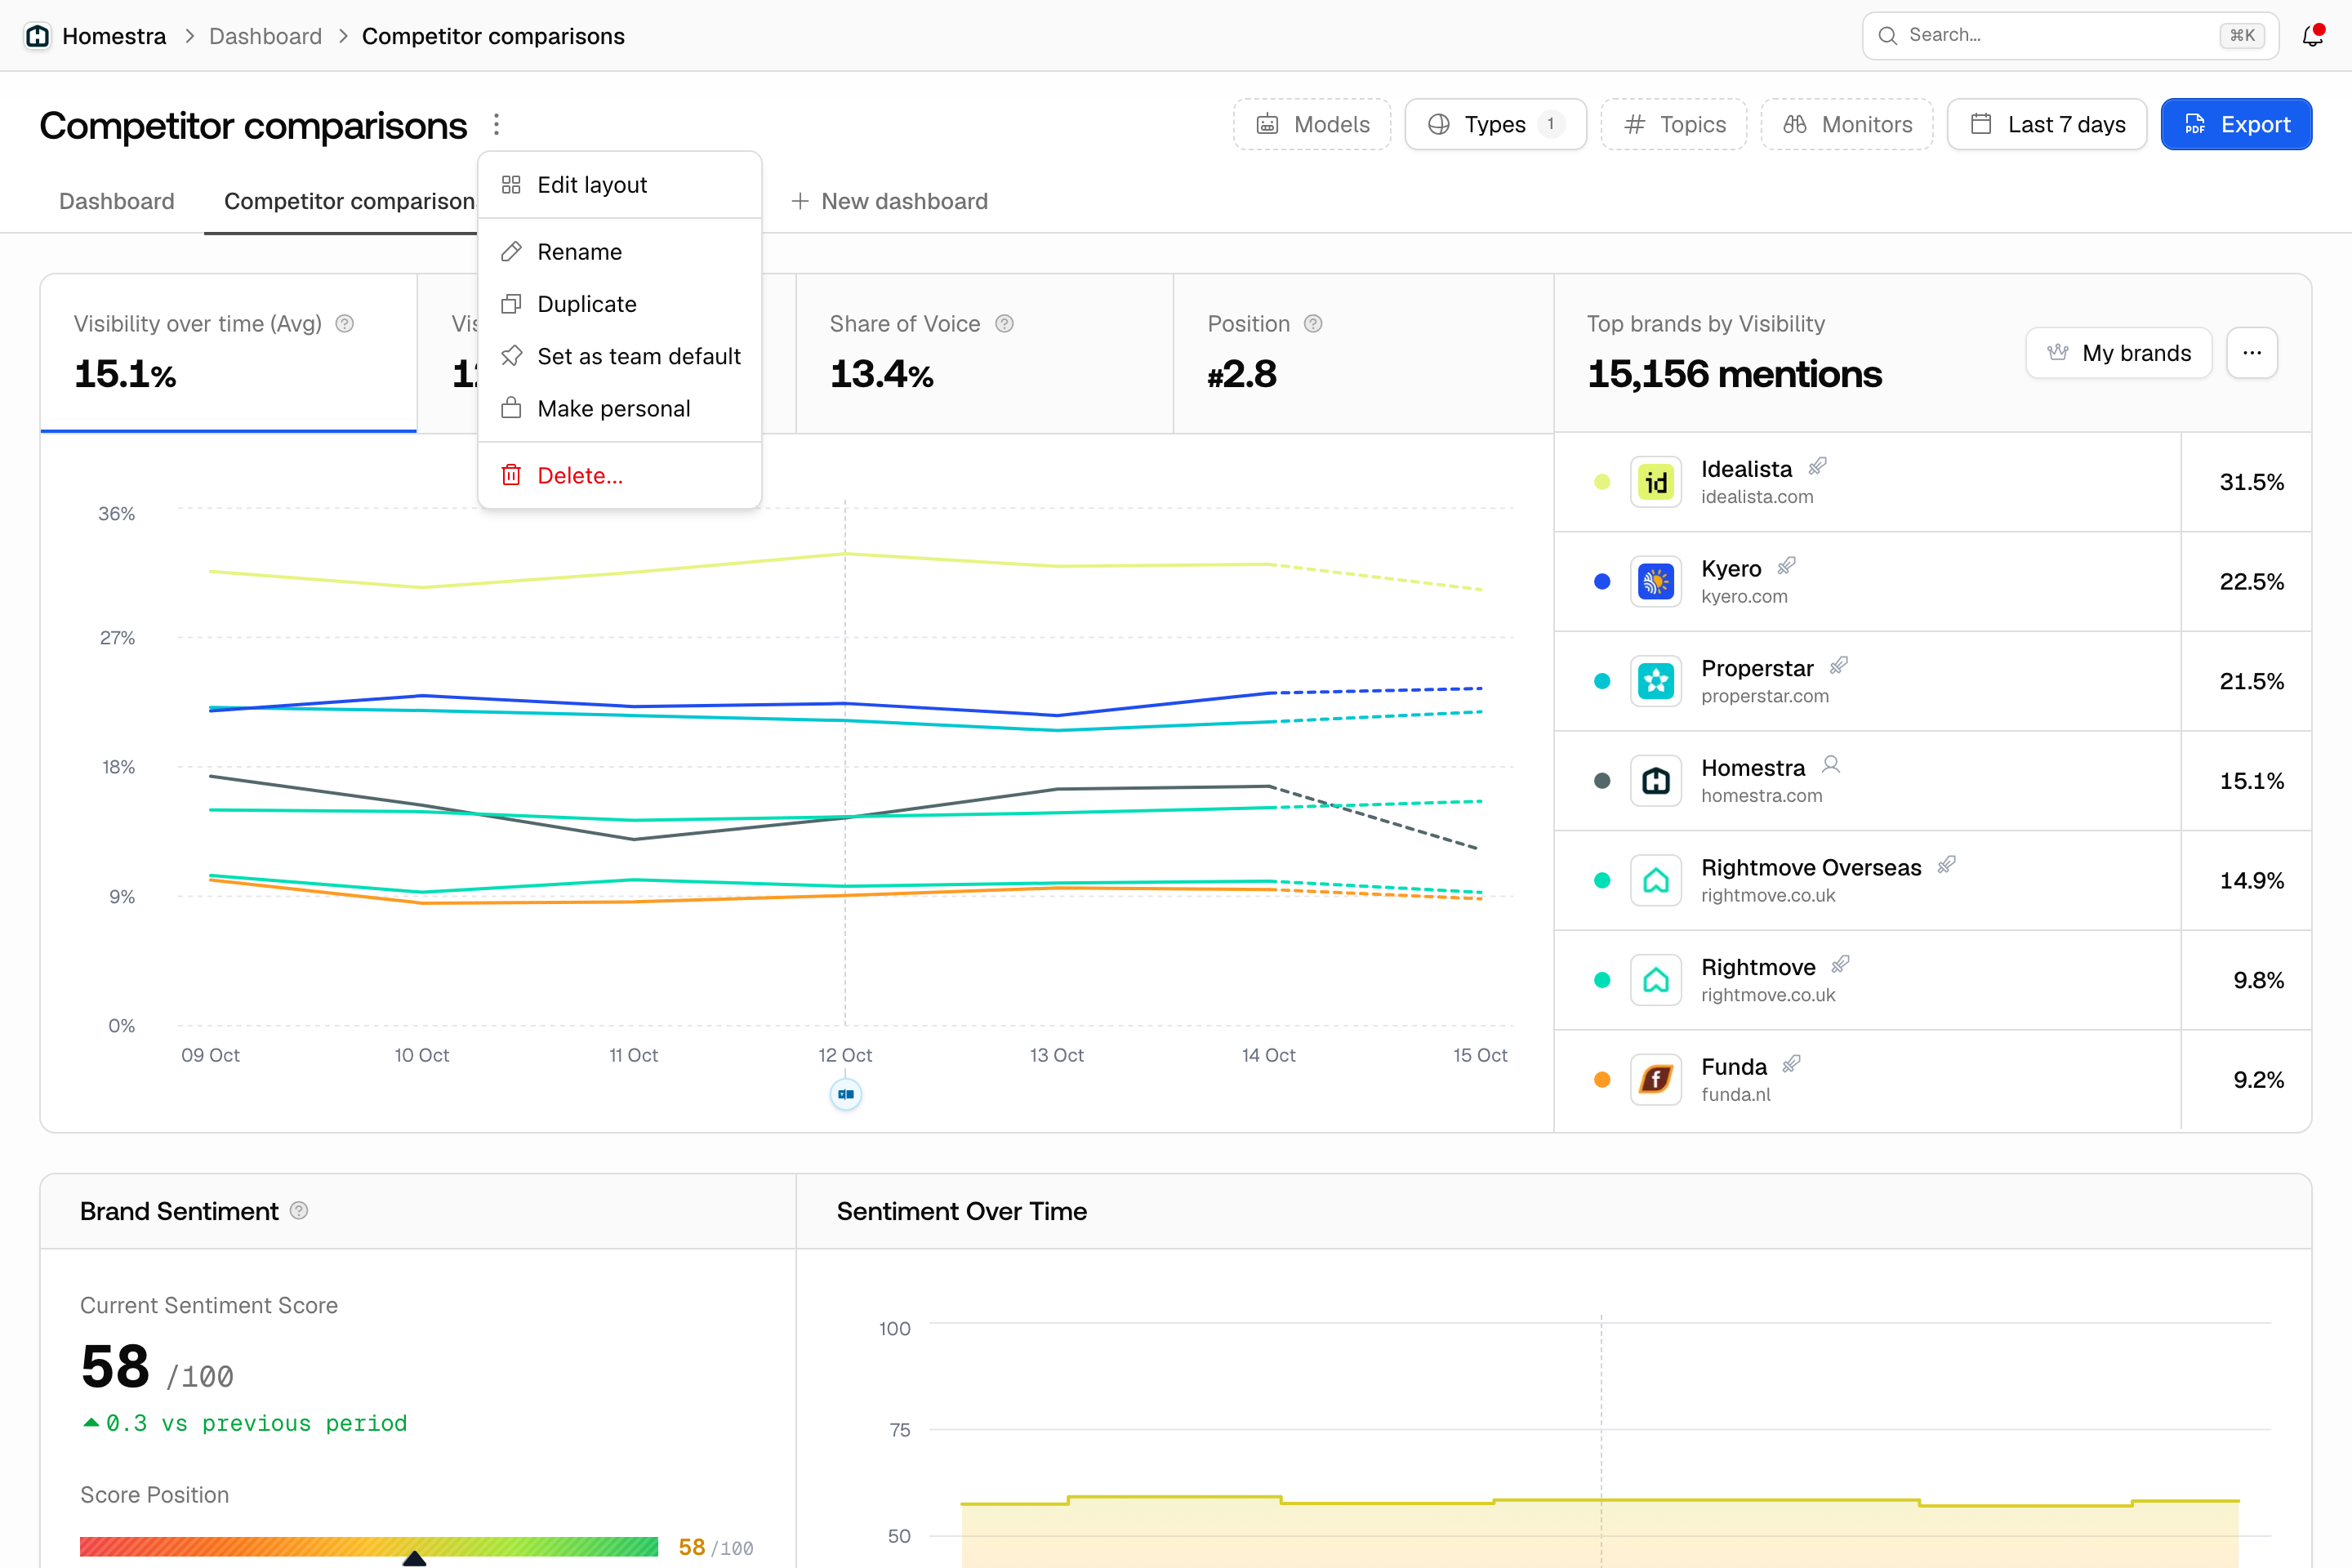Open the Monitors filter dropdown
The width and height of the screenshot is (2352, 1568).
click(x=1847, y=125)
